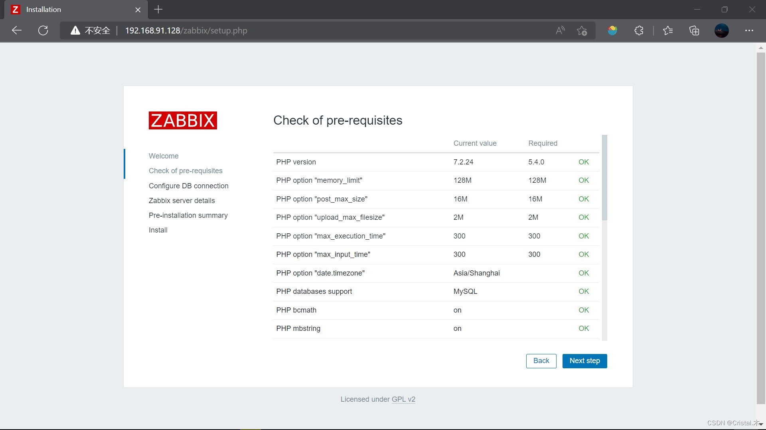Click the browser back arrow icon
The image size is (766, 430).
coord(16,31)
